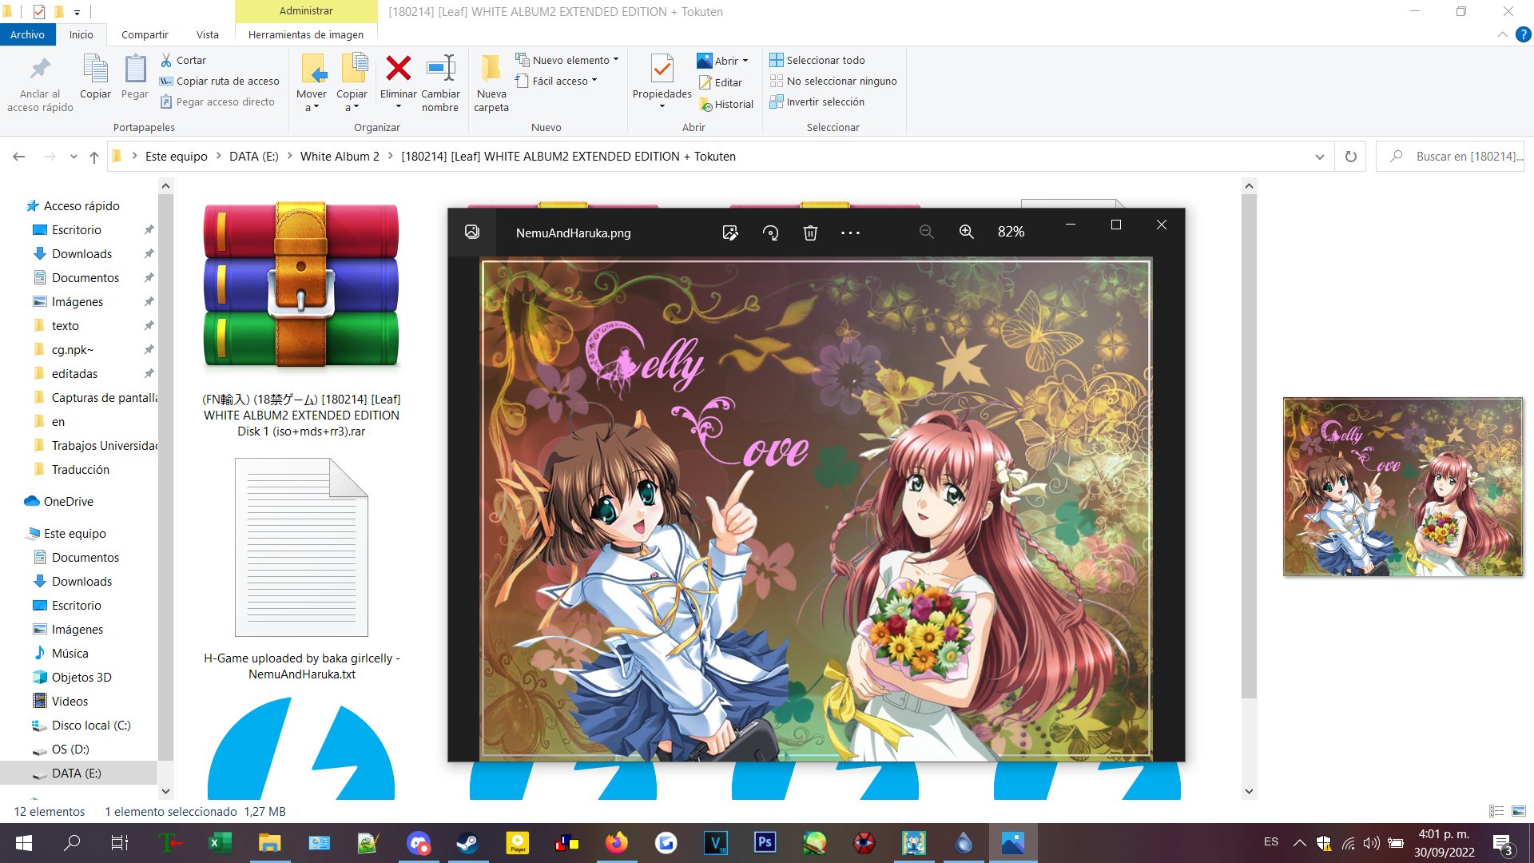Click the edit image icon in viewer

pos(729,233)
